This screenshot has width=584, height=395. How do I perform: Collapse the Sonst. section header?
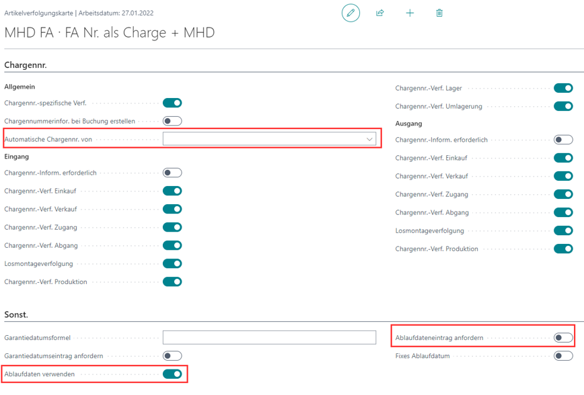pyautogui.click(x=16, y=314)
